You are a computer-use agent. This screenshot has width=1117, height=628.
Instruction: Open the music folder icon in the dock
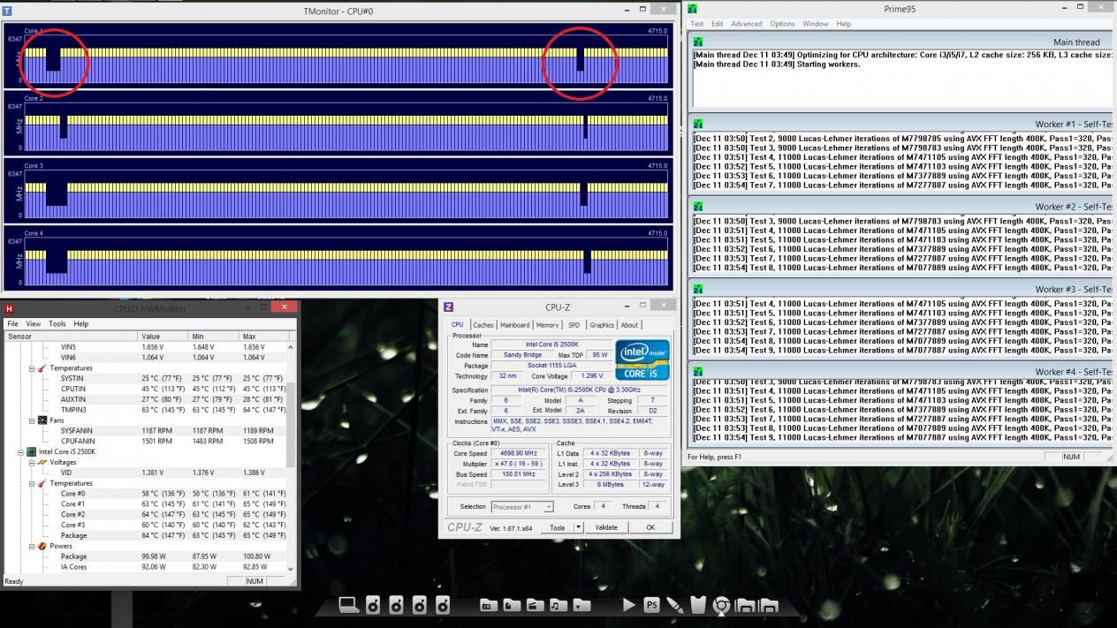click(558, 605)
